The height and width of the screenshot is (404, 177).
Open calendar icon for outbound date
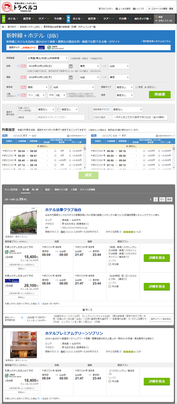71,66
